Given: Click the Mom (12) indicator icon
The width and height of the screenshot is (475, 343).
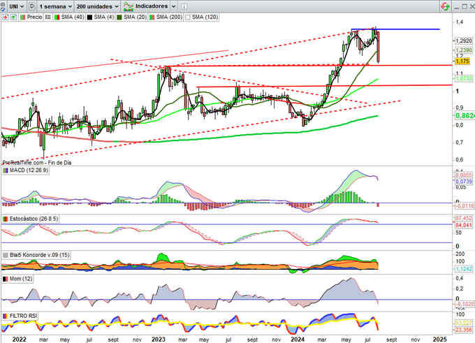Looking at the screenshot, I should tap(6, 279).
